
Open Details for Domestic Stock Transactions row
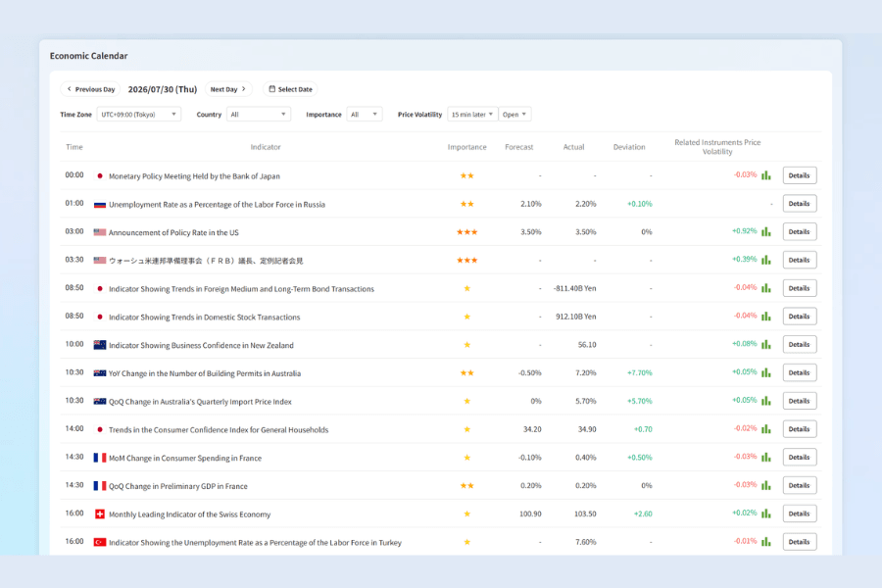(800, 317)
